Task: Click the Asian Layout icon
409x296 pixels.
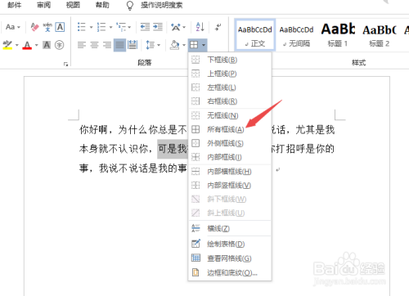Action: (176, 27)
